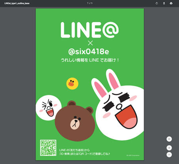Image resolution: width=179 pixels, height=164 pixels.
Task: Rotate the PDF document clockwise
Action: click(157, 3)
